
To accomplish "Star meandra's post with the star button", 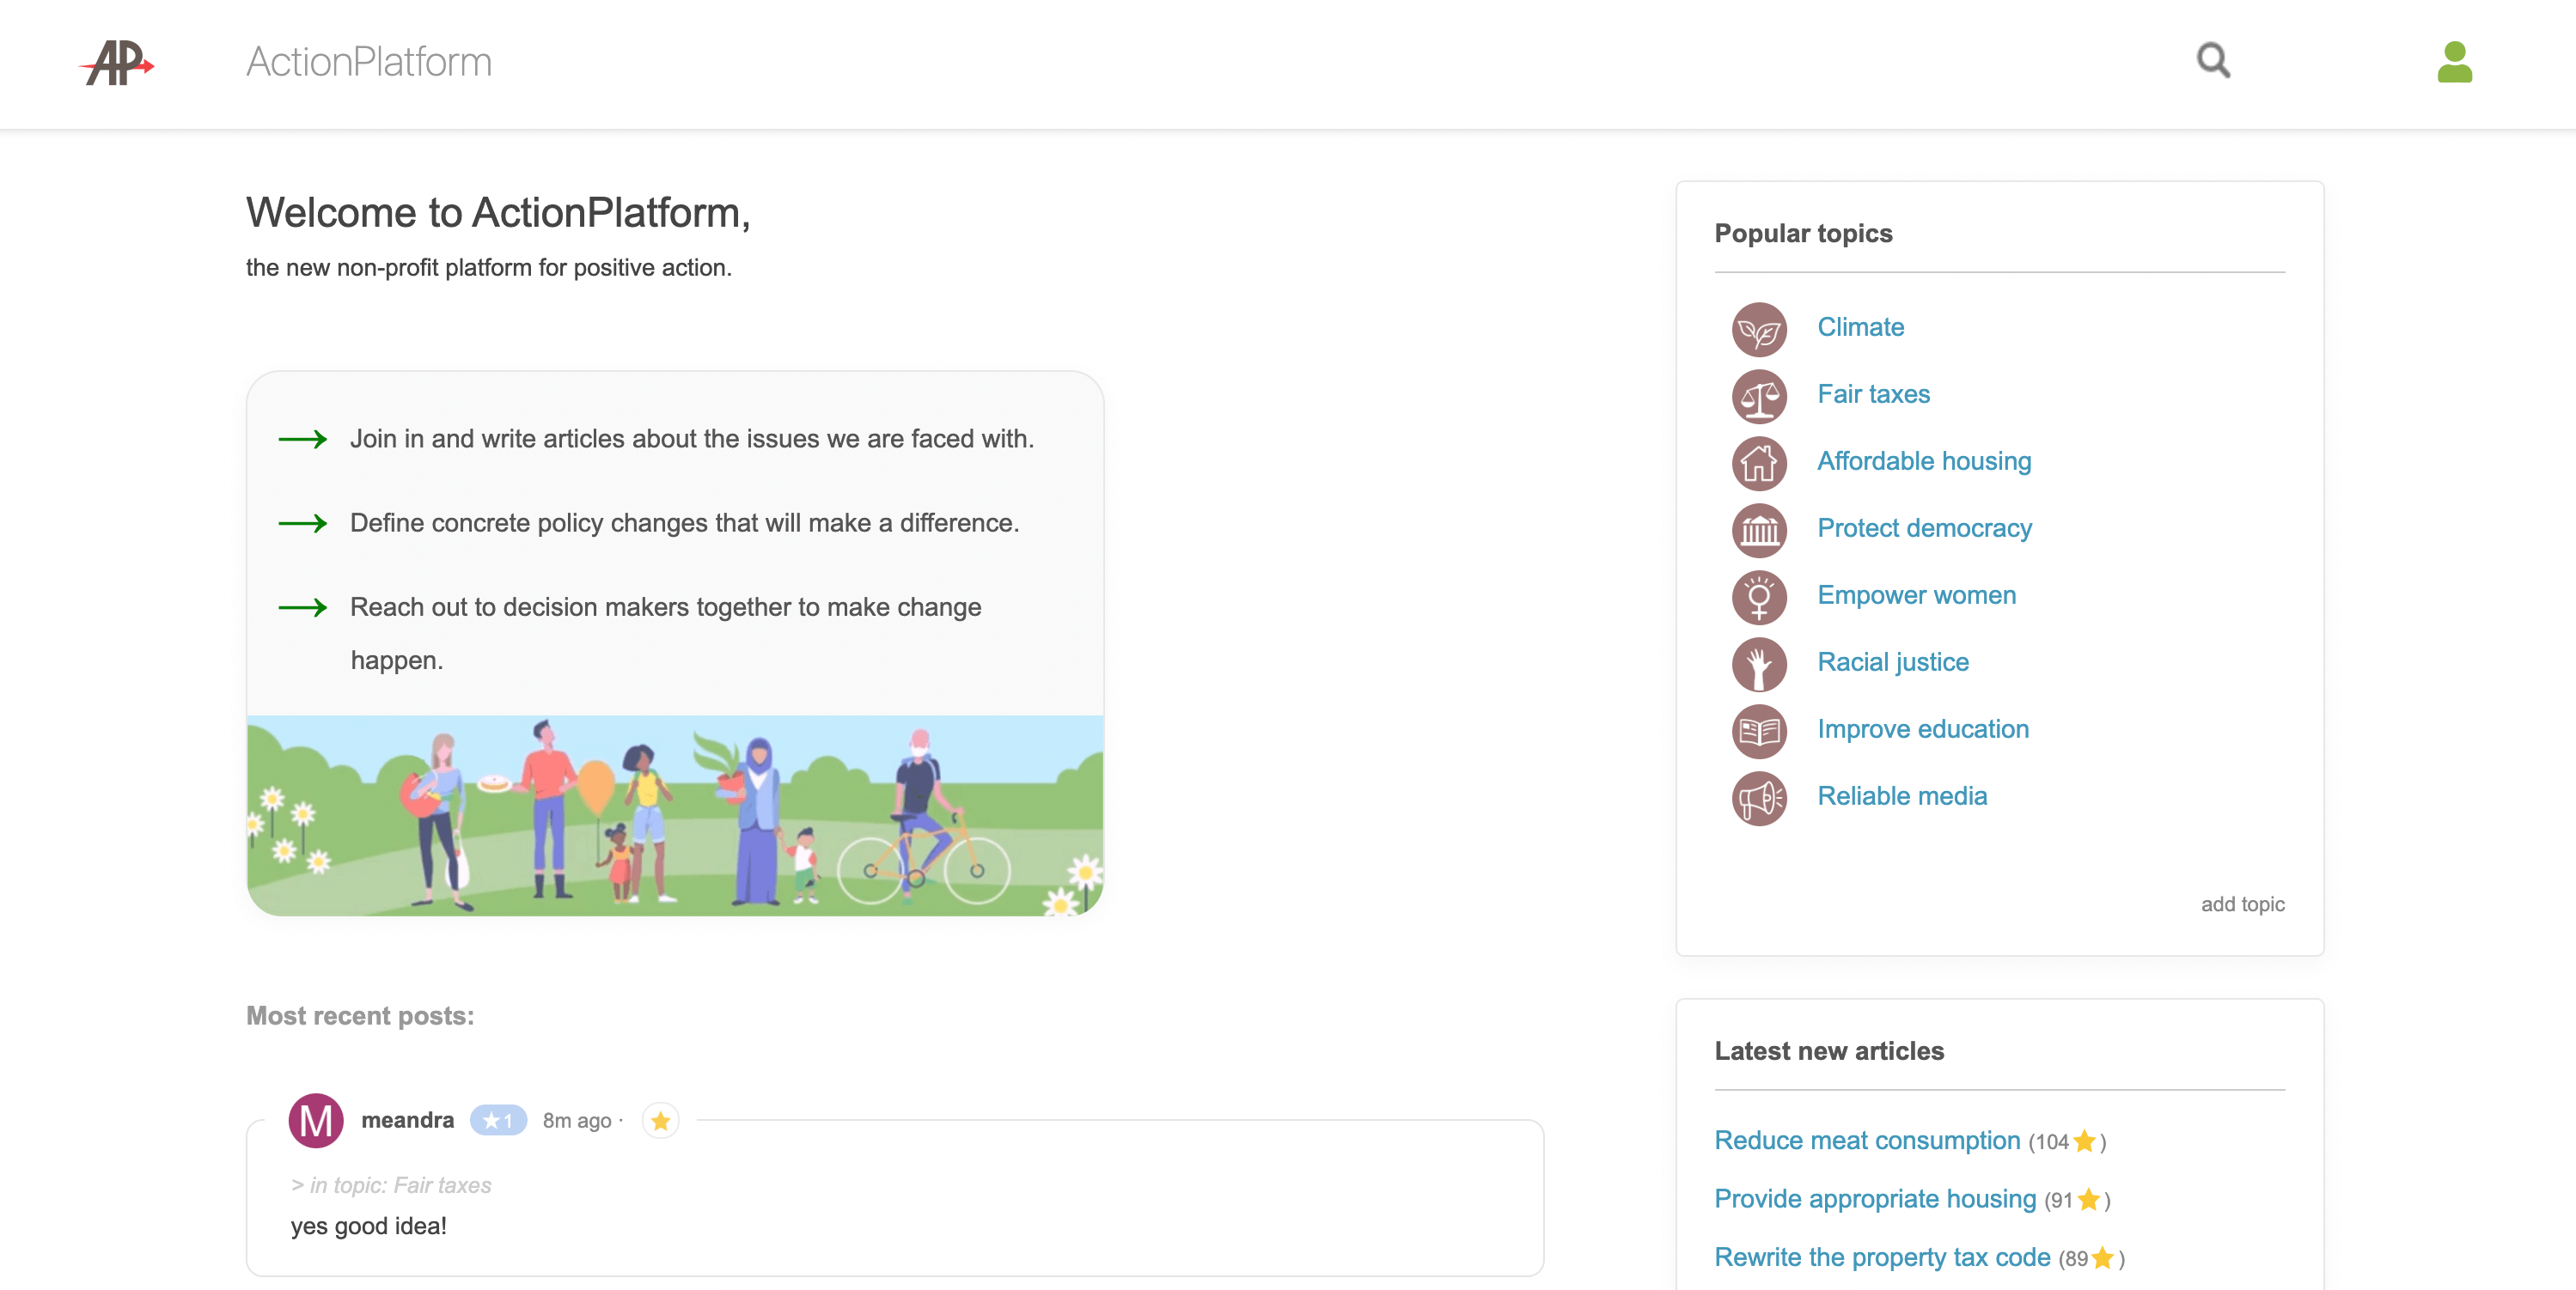I will point(660,1120).
